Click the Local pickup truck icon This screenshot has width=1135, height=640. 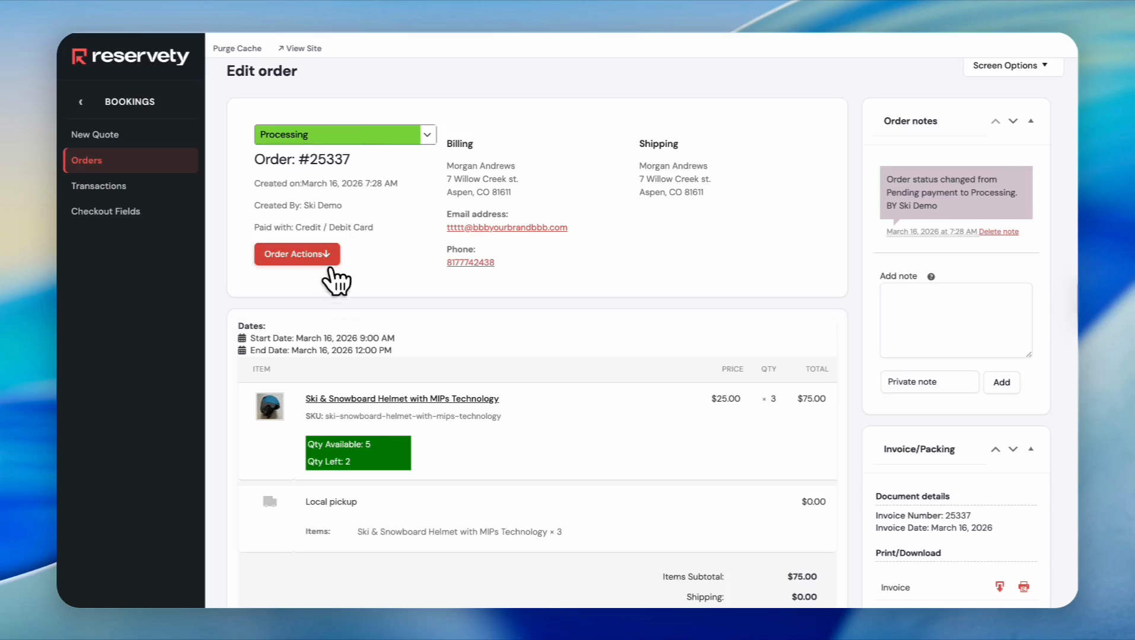[x=270, y=502]
